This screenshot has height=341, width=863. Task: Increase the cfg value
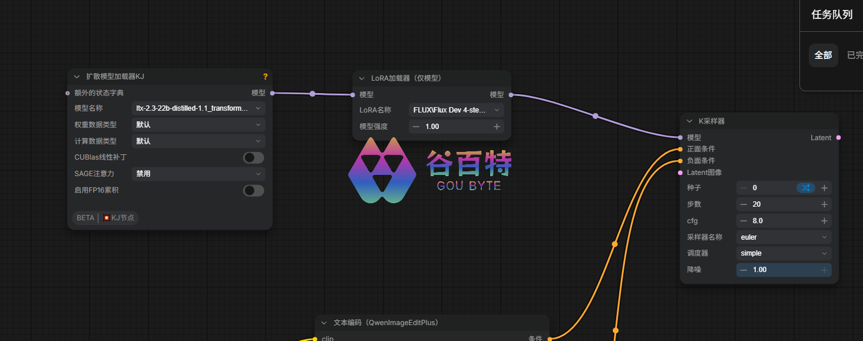tap(824, 221)
